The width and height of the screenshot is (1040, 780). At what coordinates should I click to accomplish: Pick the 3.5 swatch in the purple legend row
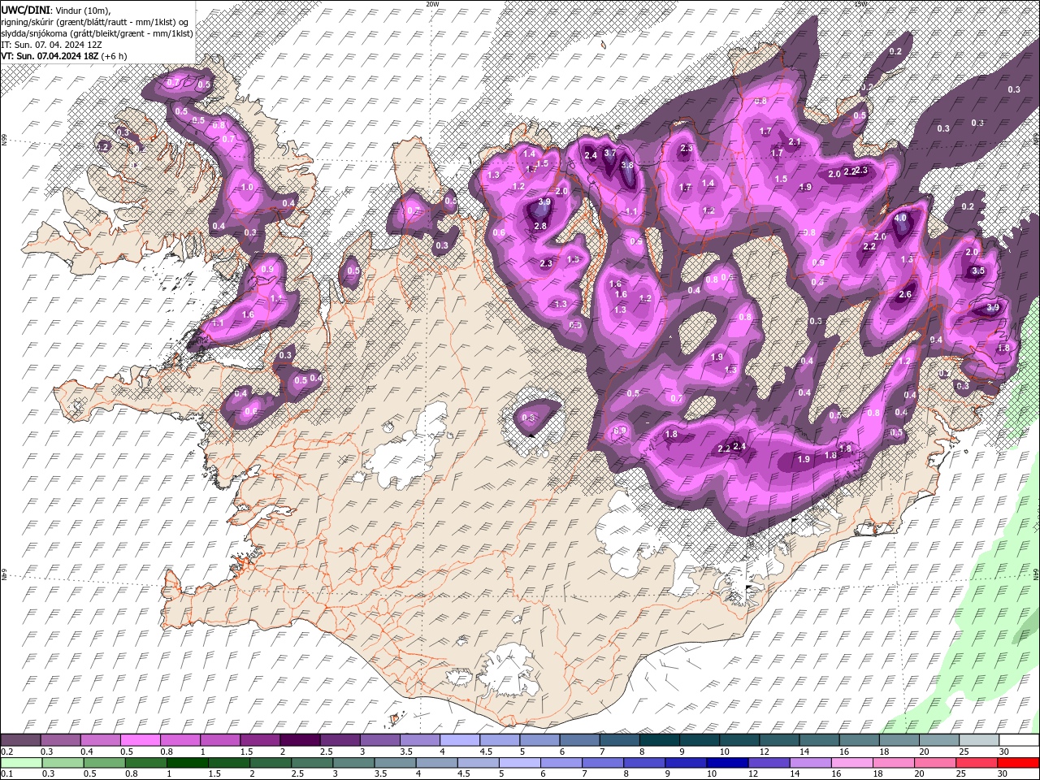(419, 740)
